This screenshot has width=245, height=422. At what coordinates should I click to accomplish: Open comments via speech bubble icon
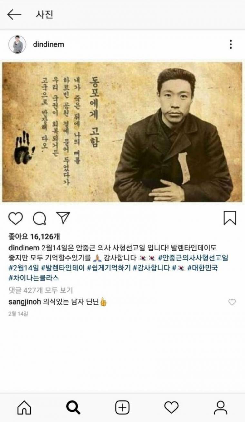click(x=40, y=218)
